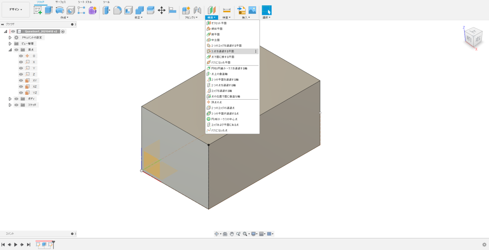Click the Pan hand icon

pyautogui.click(x=232, y=234)
